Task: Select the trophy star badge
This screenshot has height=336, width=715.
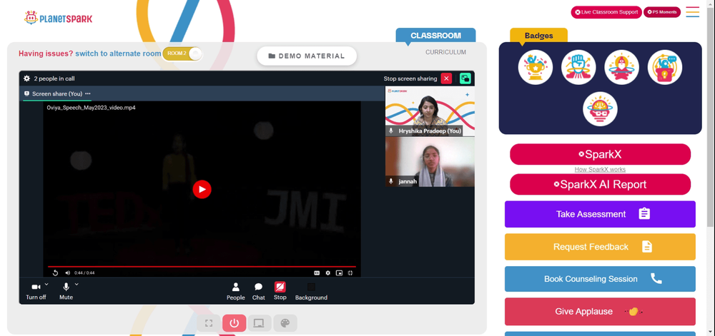Action: (536, 67)
